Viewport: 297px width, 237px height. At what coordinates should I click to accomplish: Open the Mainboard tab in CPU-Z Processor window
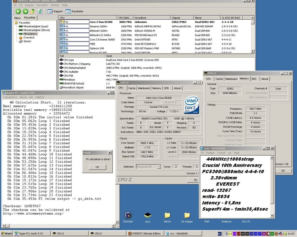click(144, 88)
